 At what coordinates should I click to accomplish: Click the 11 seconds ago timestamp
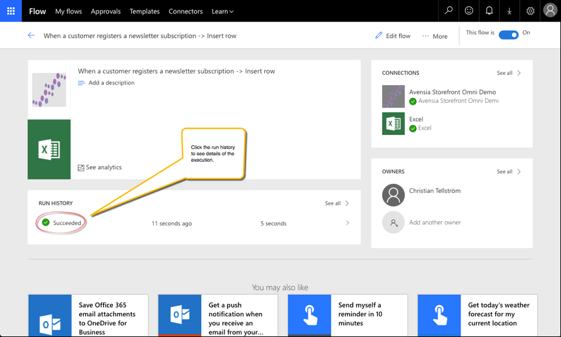171,224
